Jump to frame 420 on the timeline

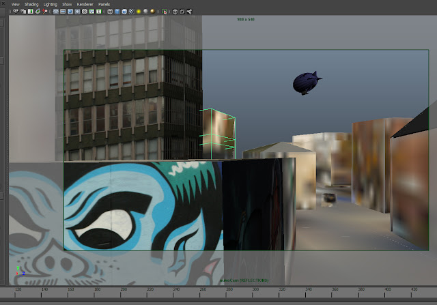[414, 289]
